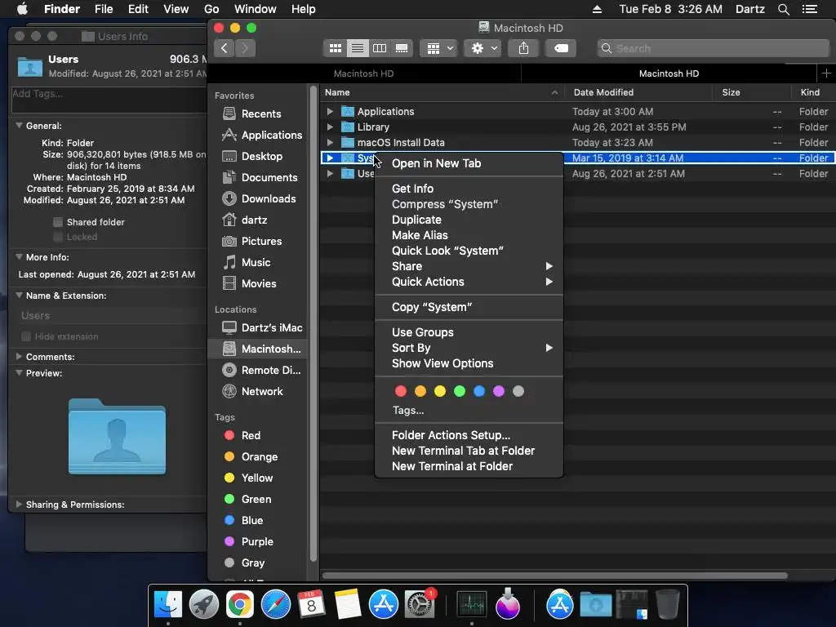Open Recents in the sidebar

(260, 113)
